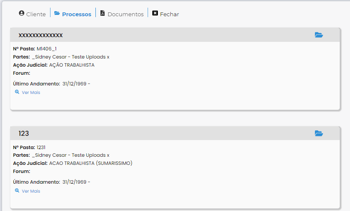Click the Documentos PDF file icon
Screen dimensions: 350x211
click(103, 13)
